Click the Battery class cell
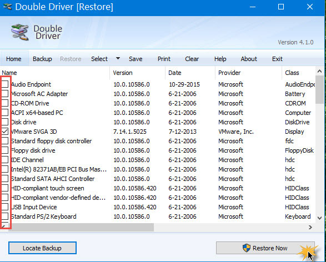The image size is (326, 262). (x=295, y=94)
